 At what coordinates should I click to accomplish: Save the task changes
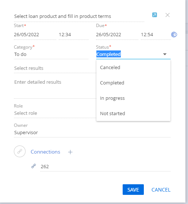tap(133, 189)
